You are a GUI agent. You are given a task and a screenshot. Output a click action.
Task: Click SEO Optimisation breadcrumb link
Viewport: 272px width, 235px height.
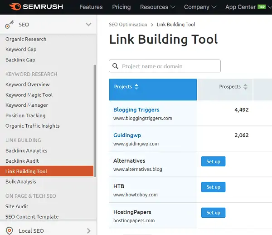point(128,25)
